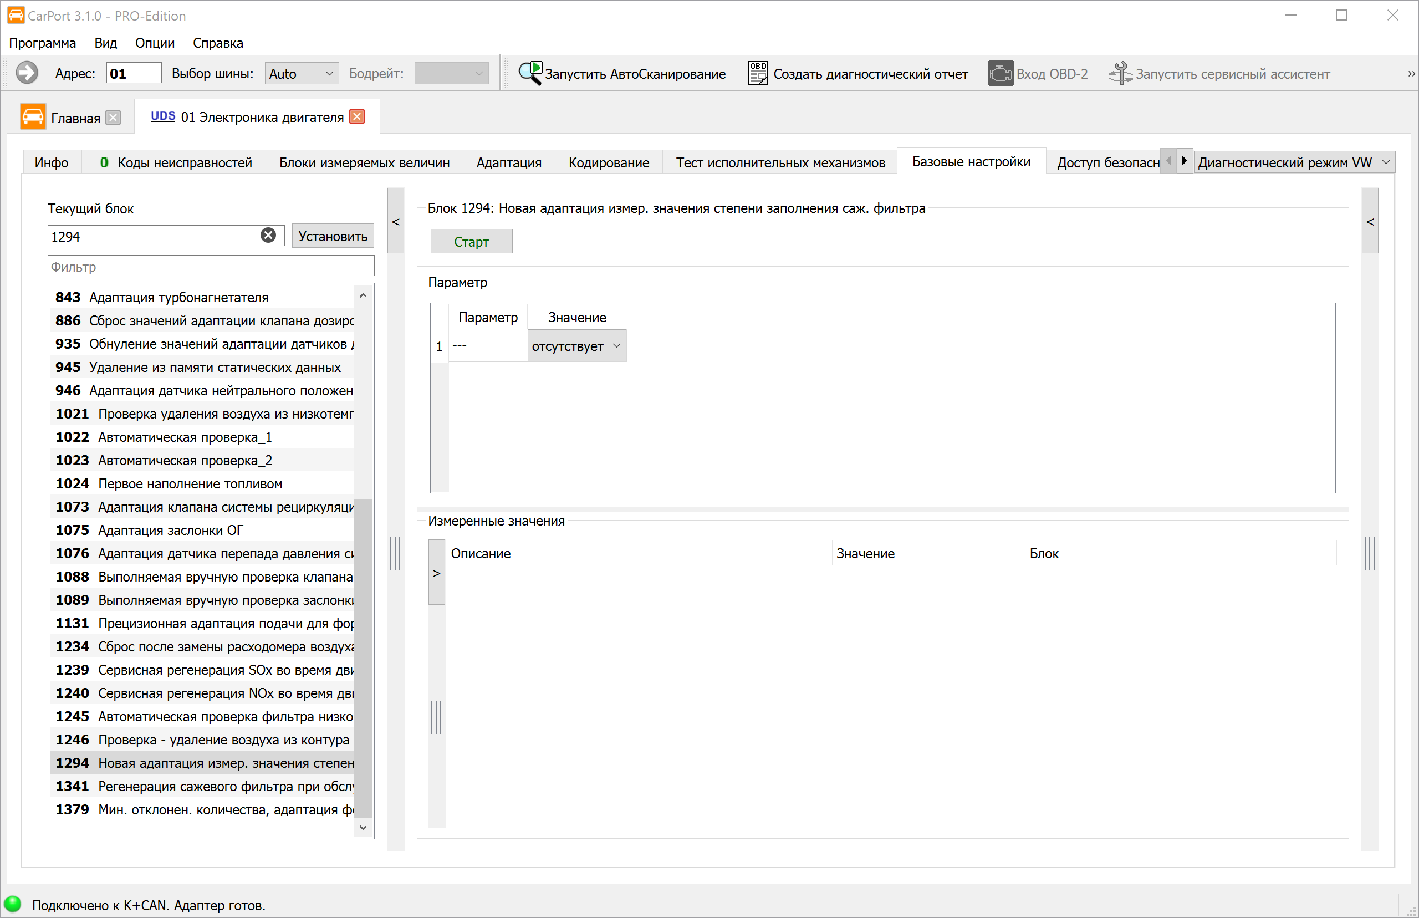Click the Установить button
Image resolution: width=1419 pixels, height=918 pixels.
pyautogui.click(x=333, y=236)
